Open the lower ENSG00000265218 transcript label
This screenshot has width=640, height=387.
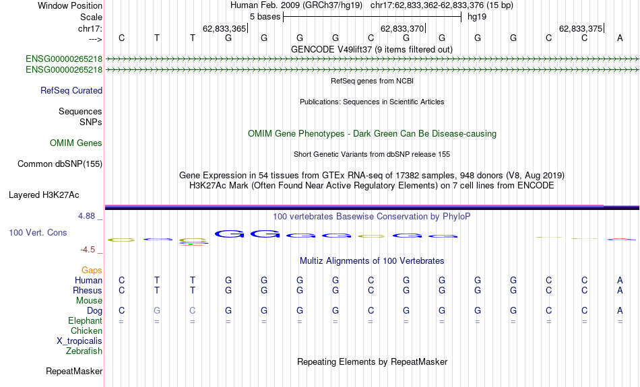pos(64,70)
